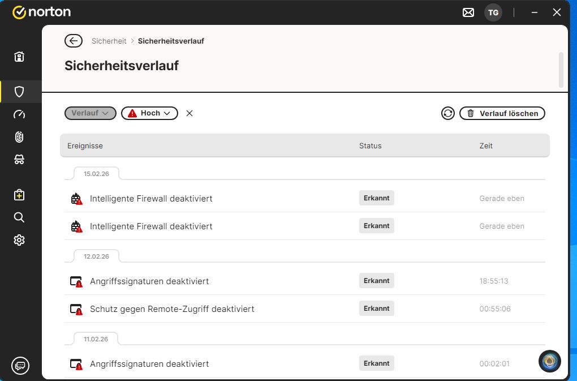Viewport: 577px width, 381px height.
Task: Click the vertical scrollbar of the page
Action: click(561, 70)
